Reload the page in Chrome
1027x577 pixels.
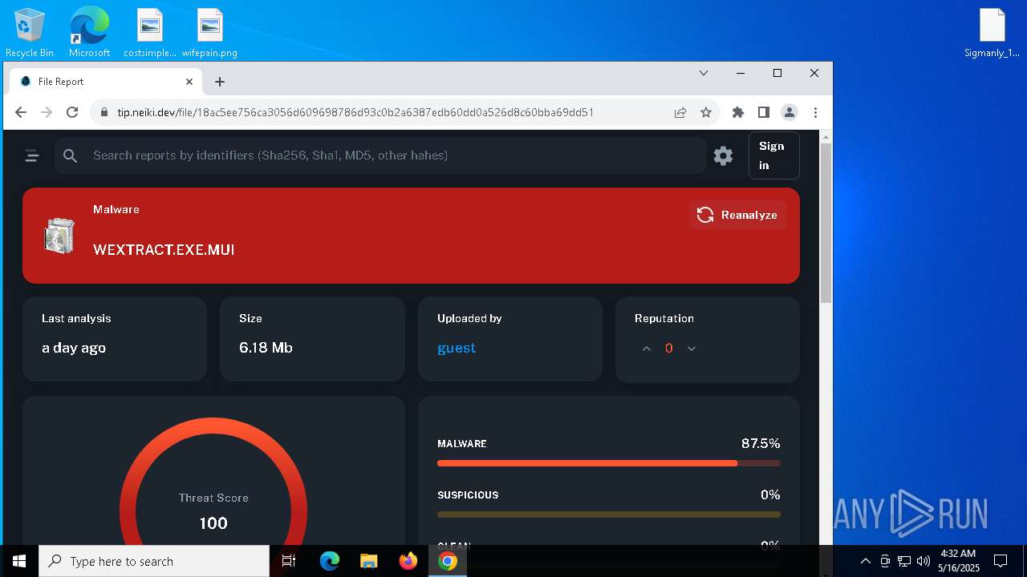pos(72,112)
